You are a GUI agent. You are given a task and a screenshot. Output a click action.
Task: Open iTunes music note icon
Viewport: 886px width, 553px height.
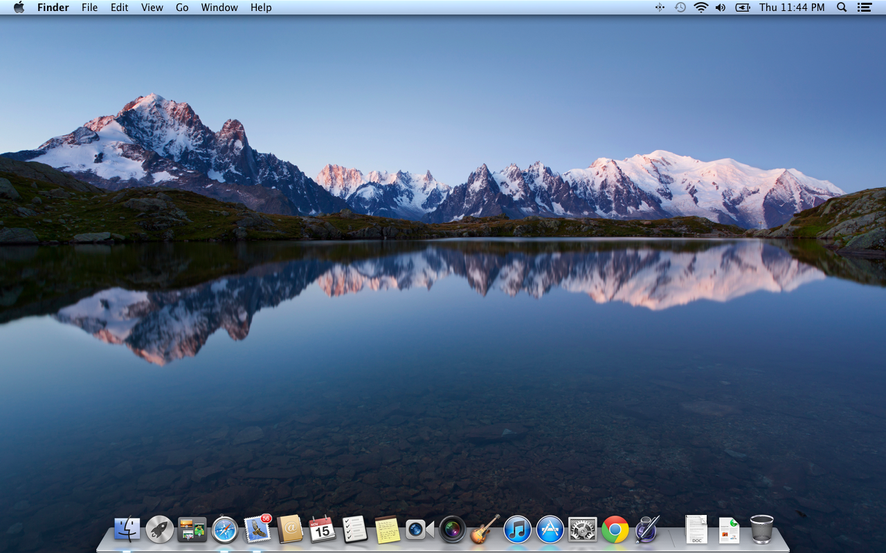pos(518,529)
